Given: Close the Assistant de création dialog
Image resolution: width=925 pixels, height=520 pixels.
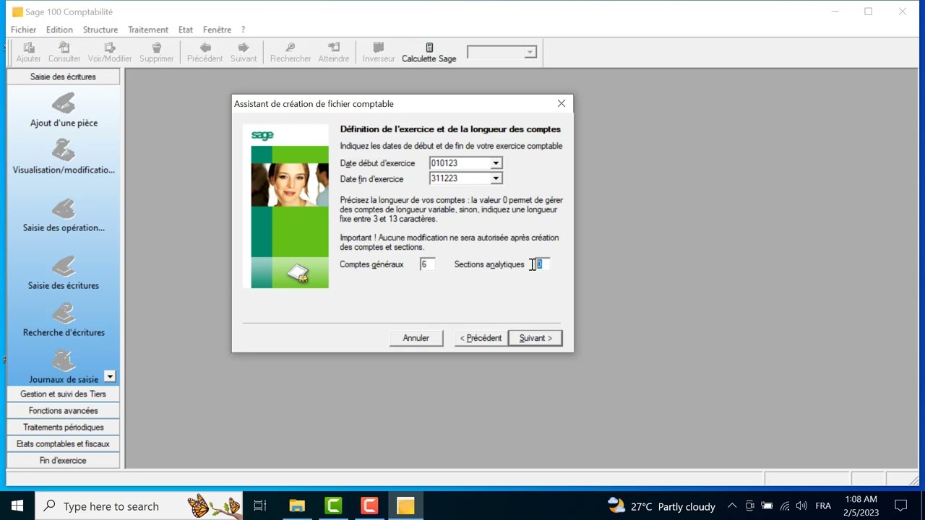Looking at the screenshot, I should 562,103.
